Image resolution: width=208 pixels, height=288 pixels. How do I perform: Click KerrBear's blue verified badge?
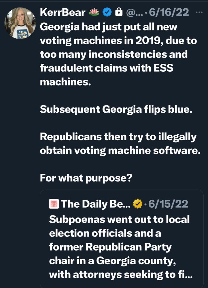[107, 13]
